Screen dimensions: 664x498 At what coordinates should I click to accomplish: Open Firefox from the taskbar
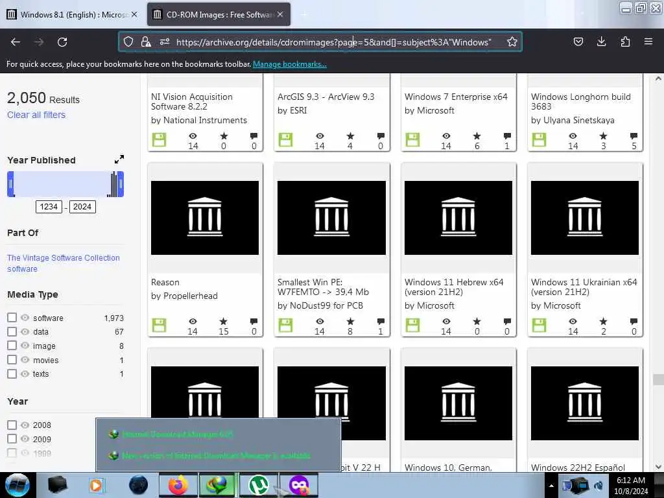178,485
